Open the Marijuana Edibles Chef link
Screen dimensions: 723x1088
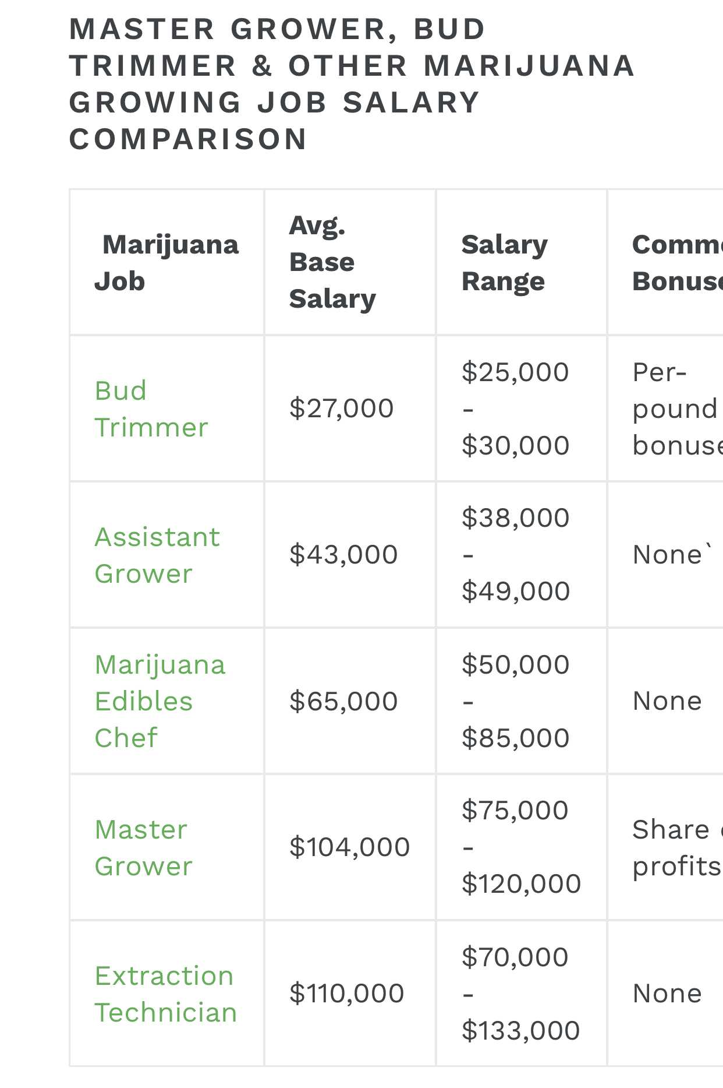tap(160, 701)
